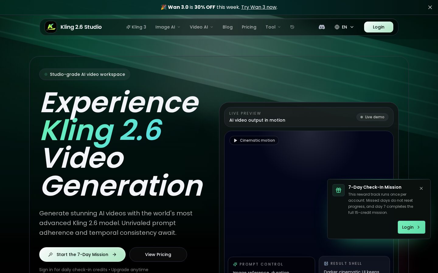Screen dimensions: 438x273
Task: Dismiss the 7-Day Check-In Mission popup
Action: click(421, 188)
